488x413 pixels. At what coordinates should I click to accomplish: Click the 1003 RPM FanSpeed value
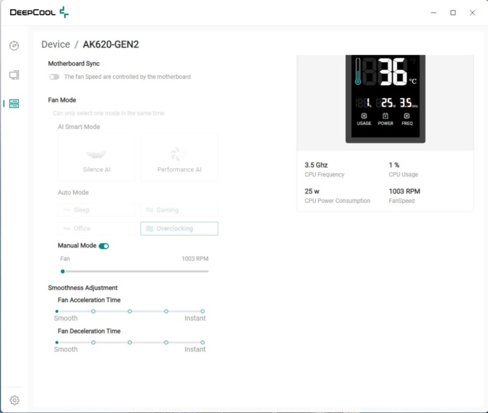click(x=405, y=191)
